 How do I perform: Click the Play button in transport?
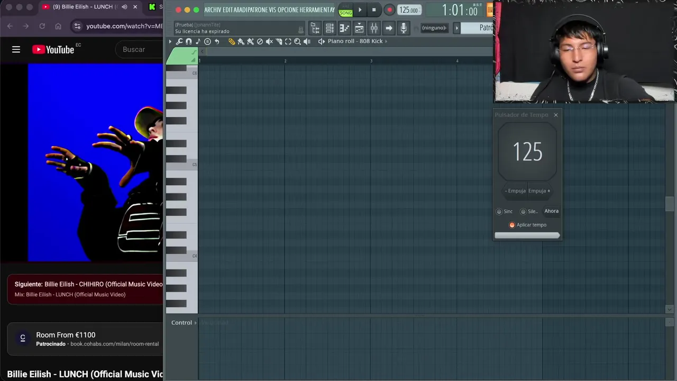(360, 10)
